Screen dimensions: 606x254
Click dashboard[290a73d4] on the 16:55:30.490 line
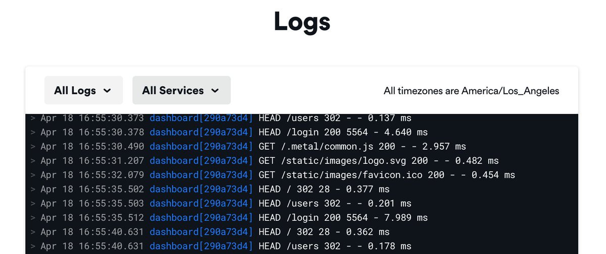[201, 147]
